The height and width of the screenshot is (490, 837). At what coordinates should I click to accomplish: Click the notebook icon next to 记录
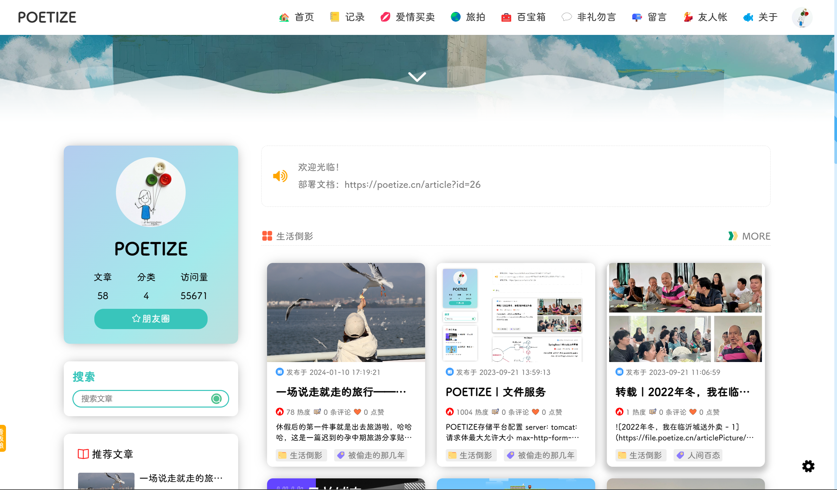(335, 17)
